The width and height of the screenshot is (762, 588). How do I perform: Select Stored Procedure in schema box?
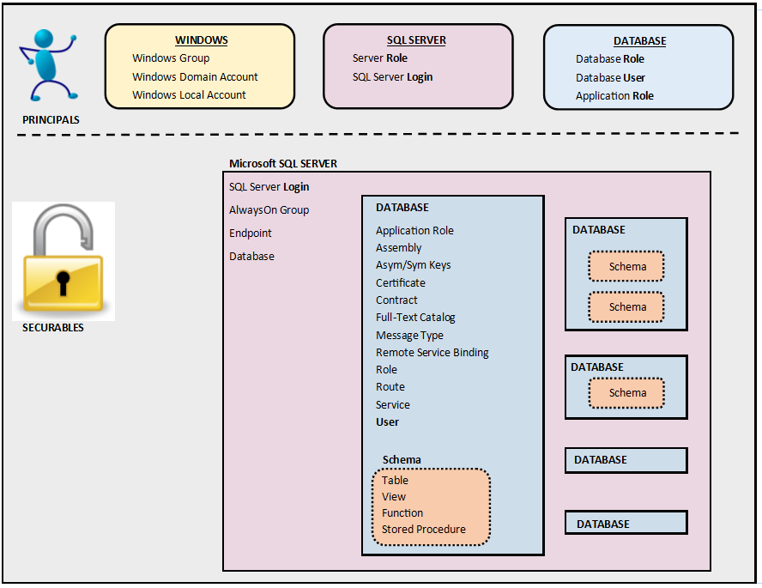coord(424,530)
